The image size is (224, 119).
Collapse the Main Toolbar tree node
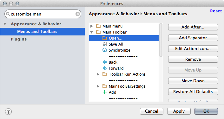click(x=92, y=32)
